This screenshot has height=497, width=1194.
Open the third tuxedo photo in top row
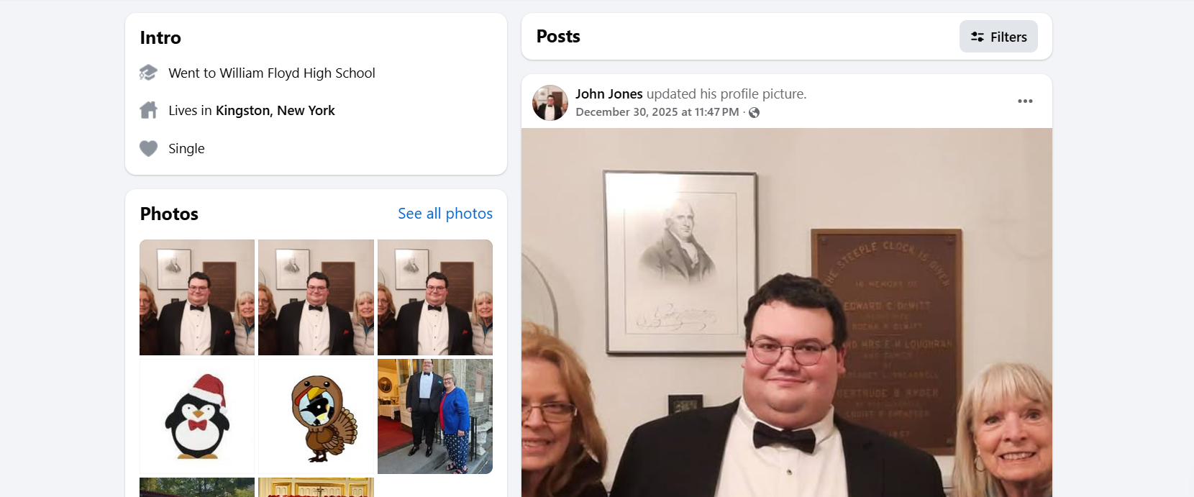tap(435, 297)
